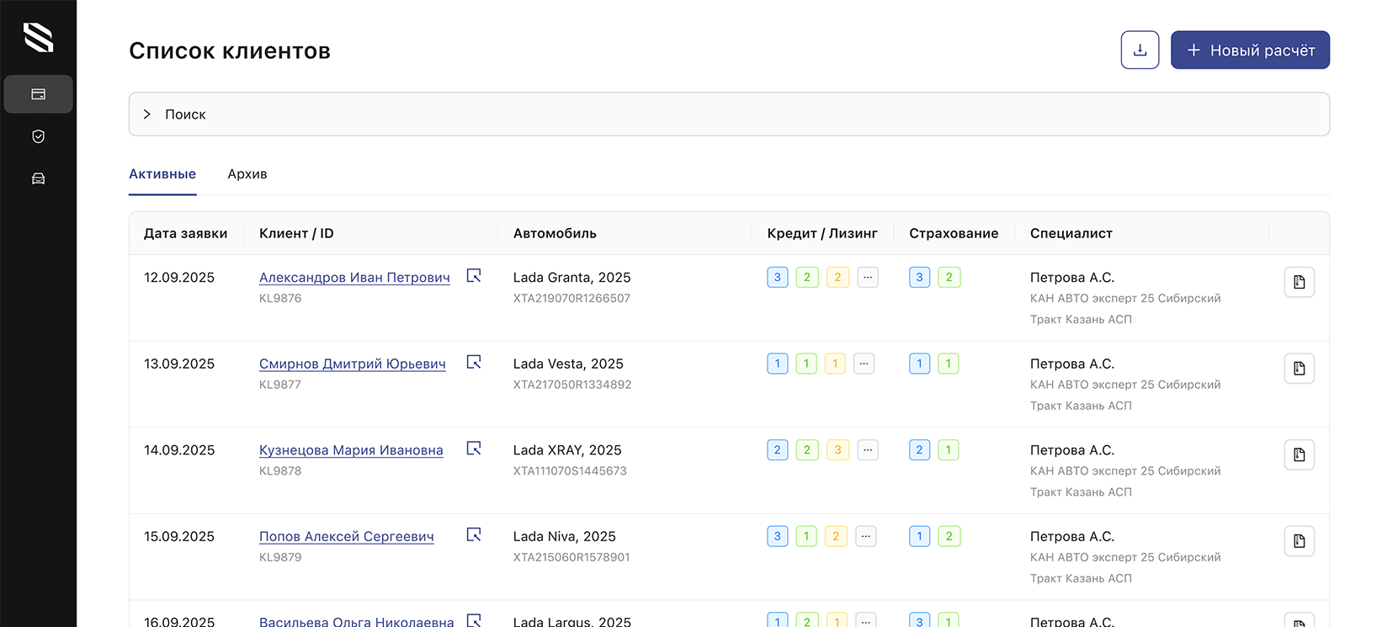Open document icon for the 13.09.2025 row

[1299, 369]
